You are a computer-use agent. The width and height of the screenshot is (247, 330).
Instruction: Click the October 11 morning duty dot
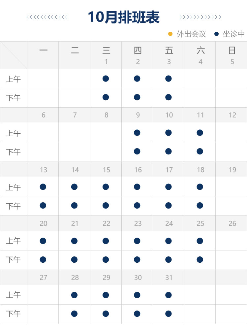coord(200,133)
